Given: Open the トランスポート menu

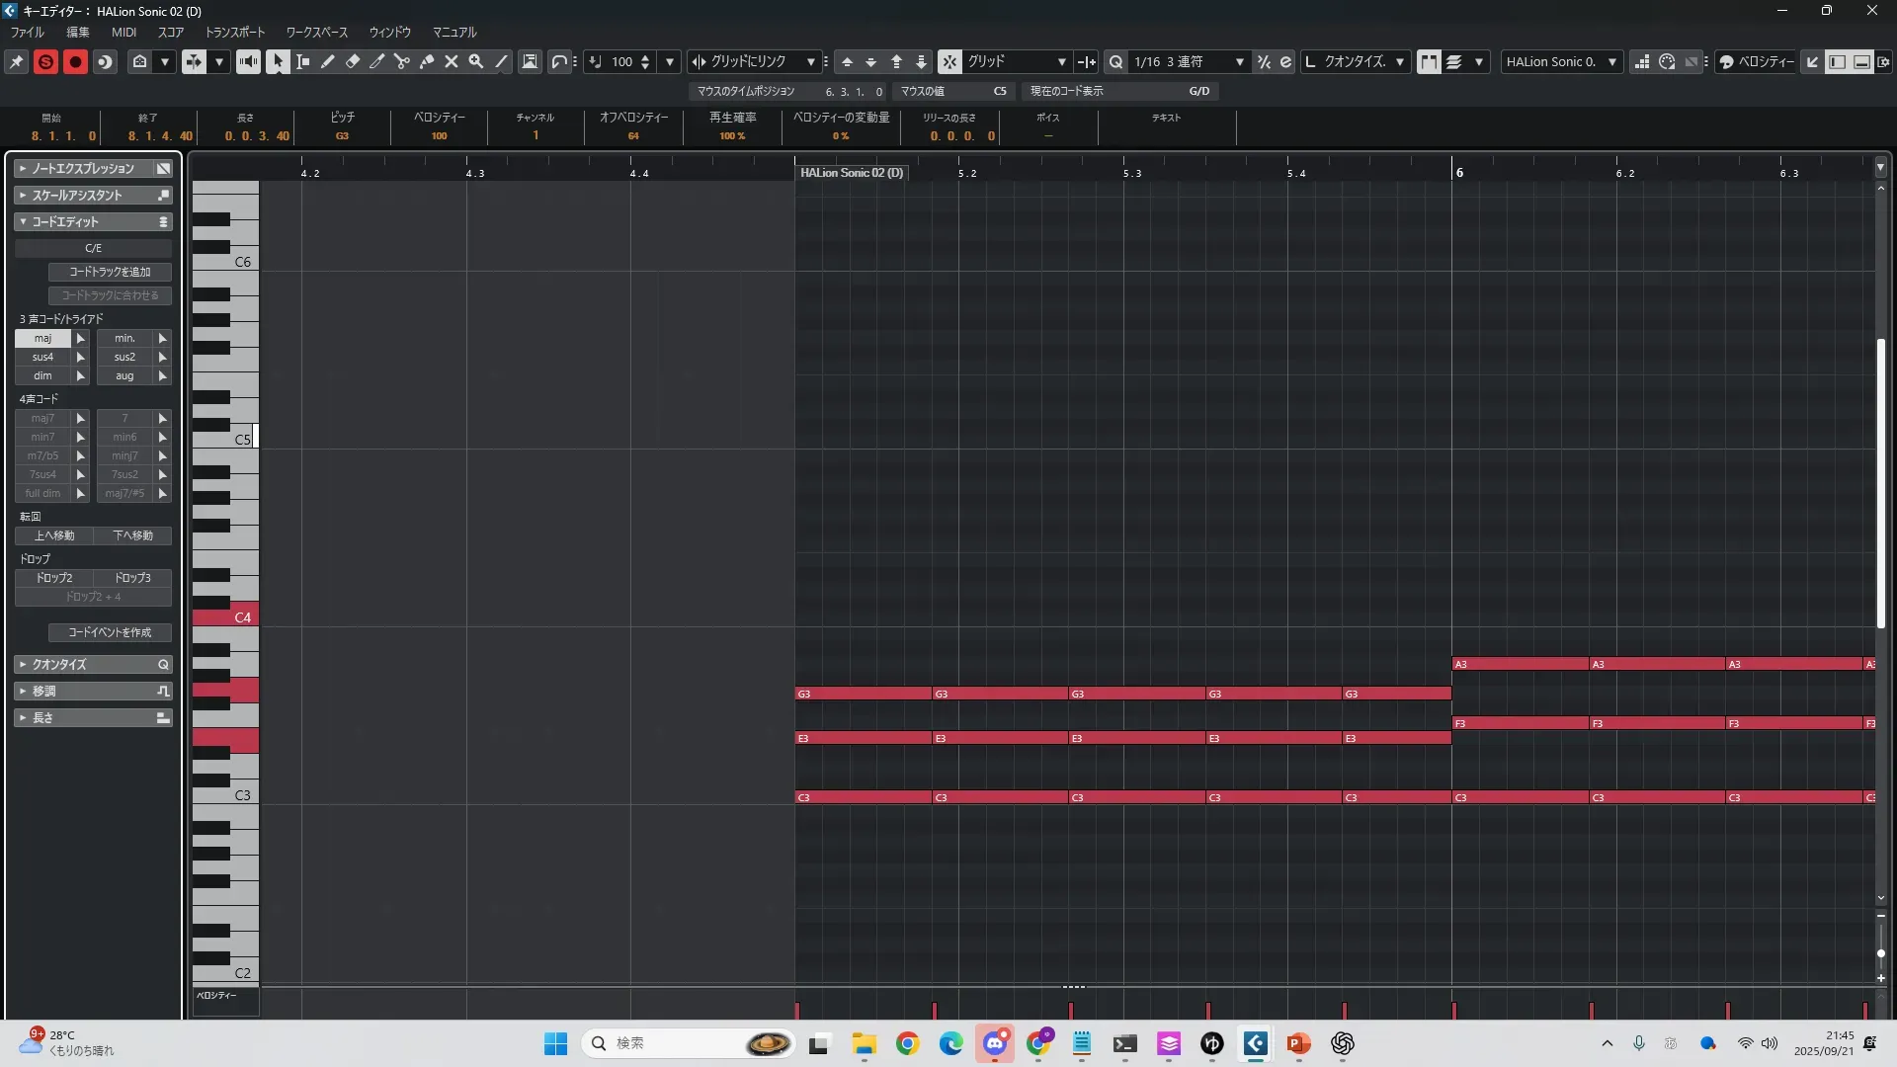Looking at the screenshot, I should (234, 32).
